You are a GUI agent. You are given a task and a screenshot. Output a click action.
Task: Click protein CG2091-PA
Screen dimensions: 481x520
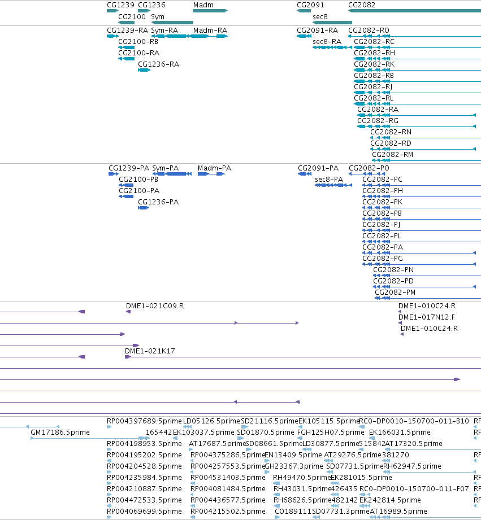[318, 168]
